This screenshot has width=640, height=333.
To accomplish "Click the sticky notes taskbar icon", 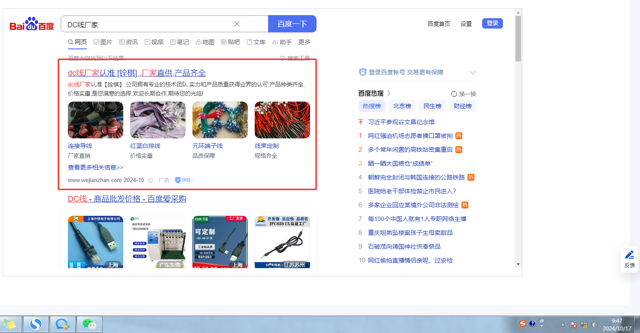I will [x=9, y=324].
